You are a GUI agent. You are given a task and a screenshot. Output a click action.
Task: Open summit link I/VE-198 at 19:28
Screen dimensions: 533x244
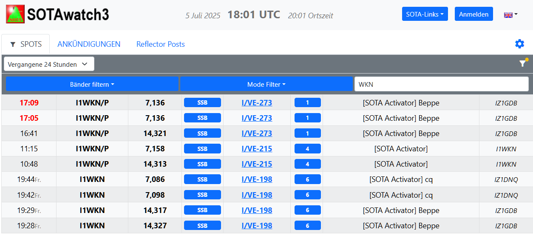pyautogui.click(x=257, y=225)
